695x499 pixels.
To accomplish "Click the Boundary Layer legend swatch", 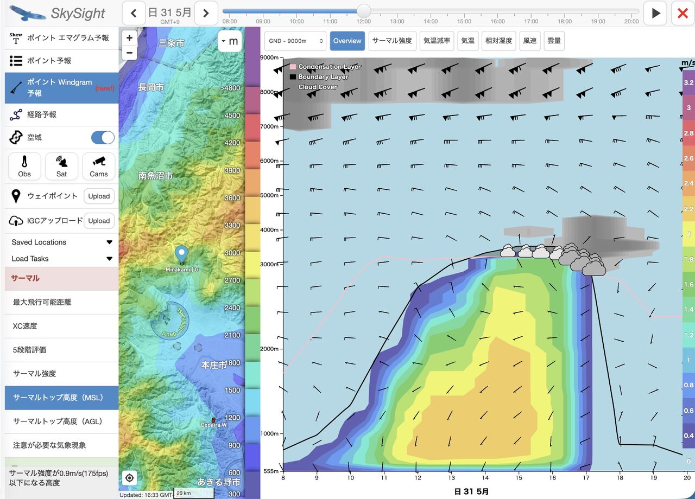I will point(293,77).
